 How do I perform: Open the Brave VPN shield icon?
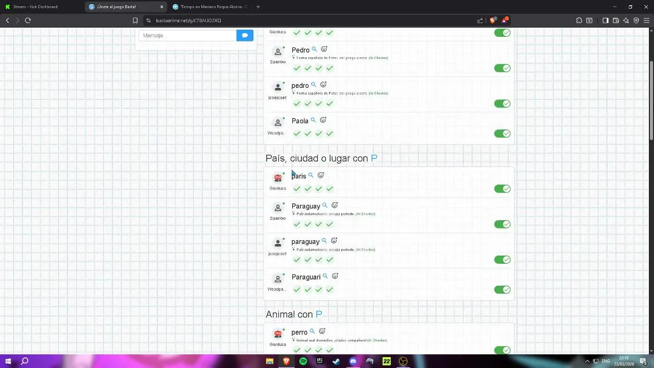point(636,20)
